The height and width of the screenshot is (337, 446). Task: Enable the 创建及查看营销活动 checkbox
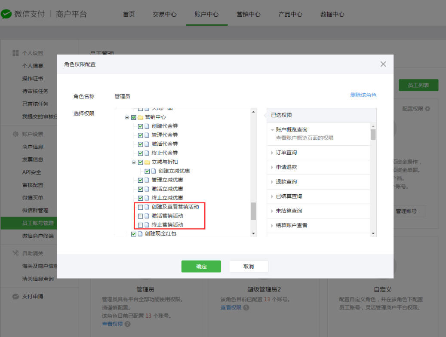[x=140, y=207]
